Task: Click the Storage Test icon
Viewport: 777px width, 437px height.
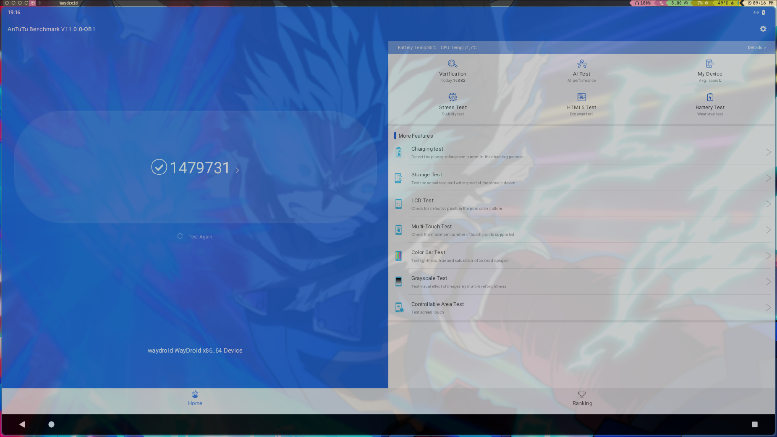Action: click(x=399, y=178)
